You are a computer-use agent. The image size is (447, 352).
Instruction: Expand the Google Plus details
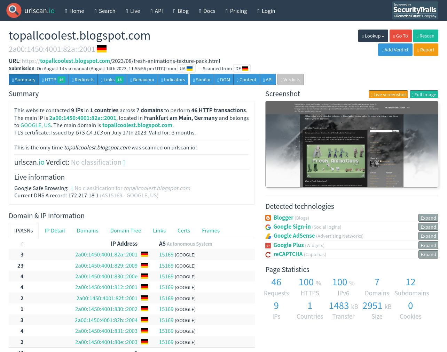click(x=428, y=245)
